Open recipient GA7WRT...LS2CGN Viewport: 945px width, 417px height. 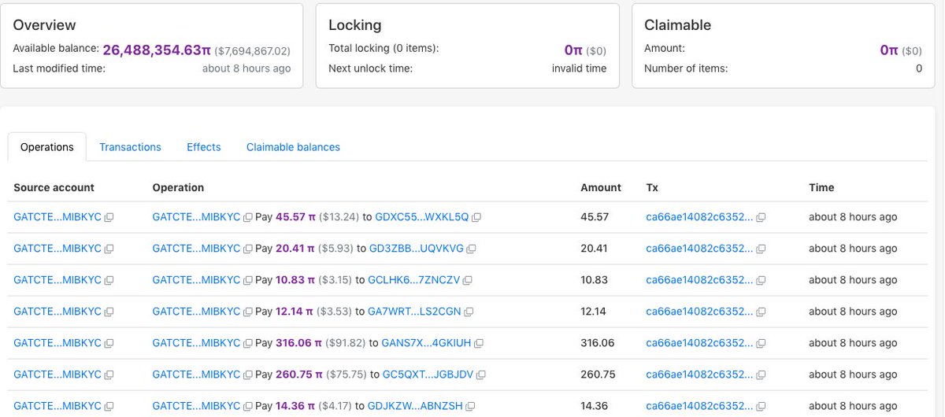(x=414, y=312)
